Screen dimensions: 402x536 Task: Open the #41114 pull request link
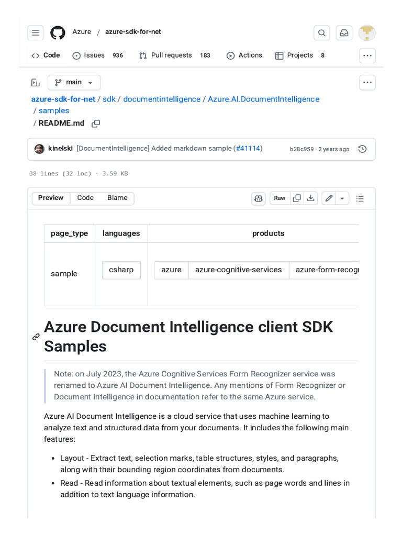[248, 149]
